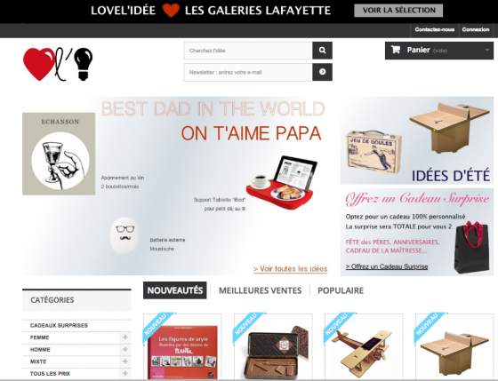Viewport: 498px width, 381px height.
Task: Switch to Populaire tab
Action: [x=341, y=290]
